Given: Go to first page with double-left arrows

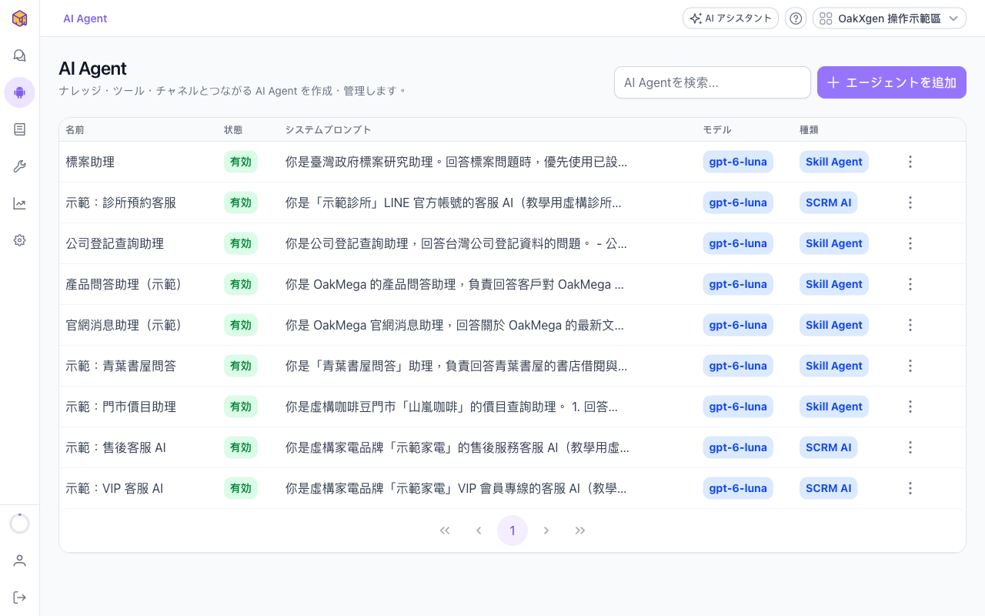Looking at the screenshot, I should click(445, 531).
